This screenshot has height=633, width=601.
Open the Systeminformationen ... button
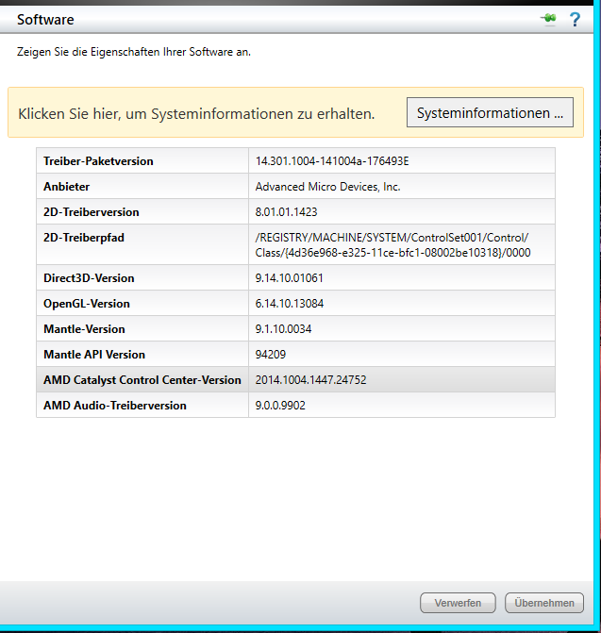[490, 112]
